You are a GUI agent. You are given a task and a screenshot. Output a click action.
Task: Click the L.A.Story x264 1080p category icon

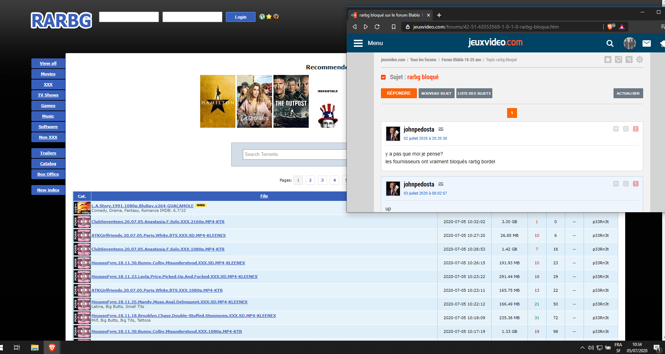[x=82, y=208]
